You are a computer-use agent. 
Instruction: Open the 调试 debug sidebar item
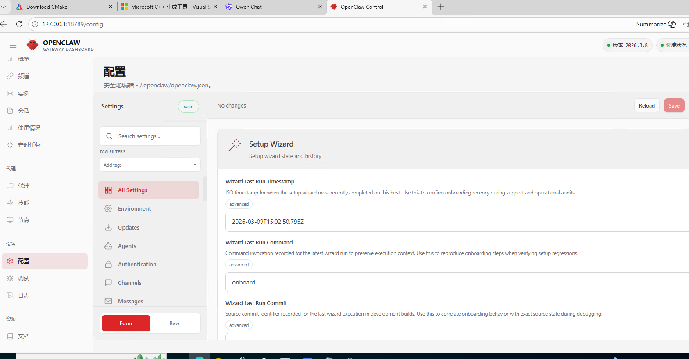click(x=24, y=278)
